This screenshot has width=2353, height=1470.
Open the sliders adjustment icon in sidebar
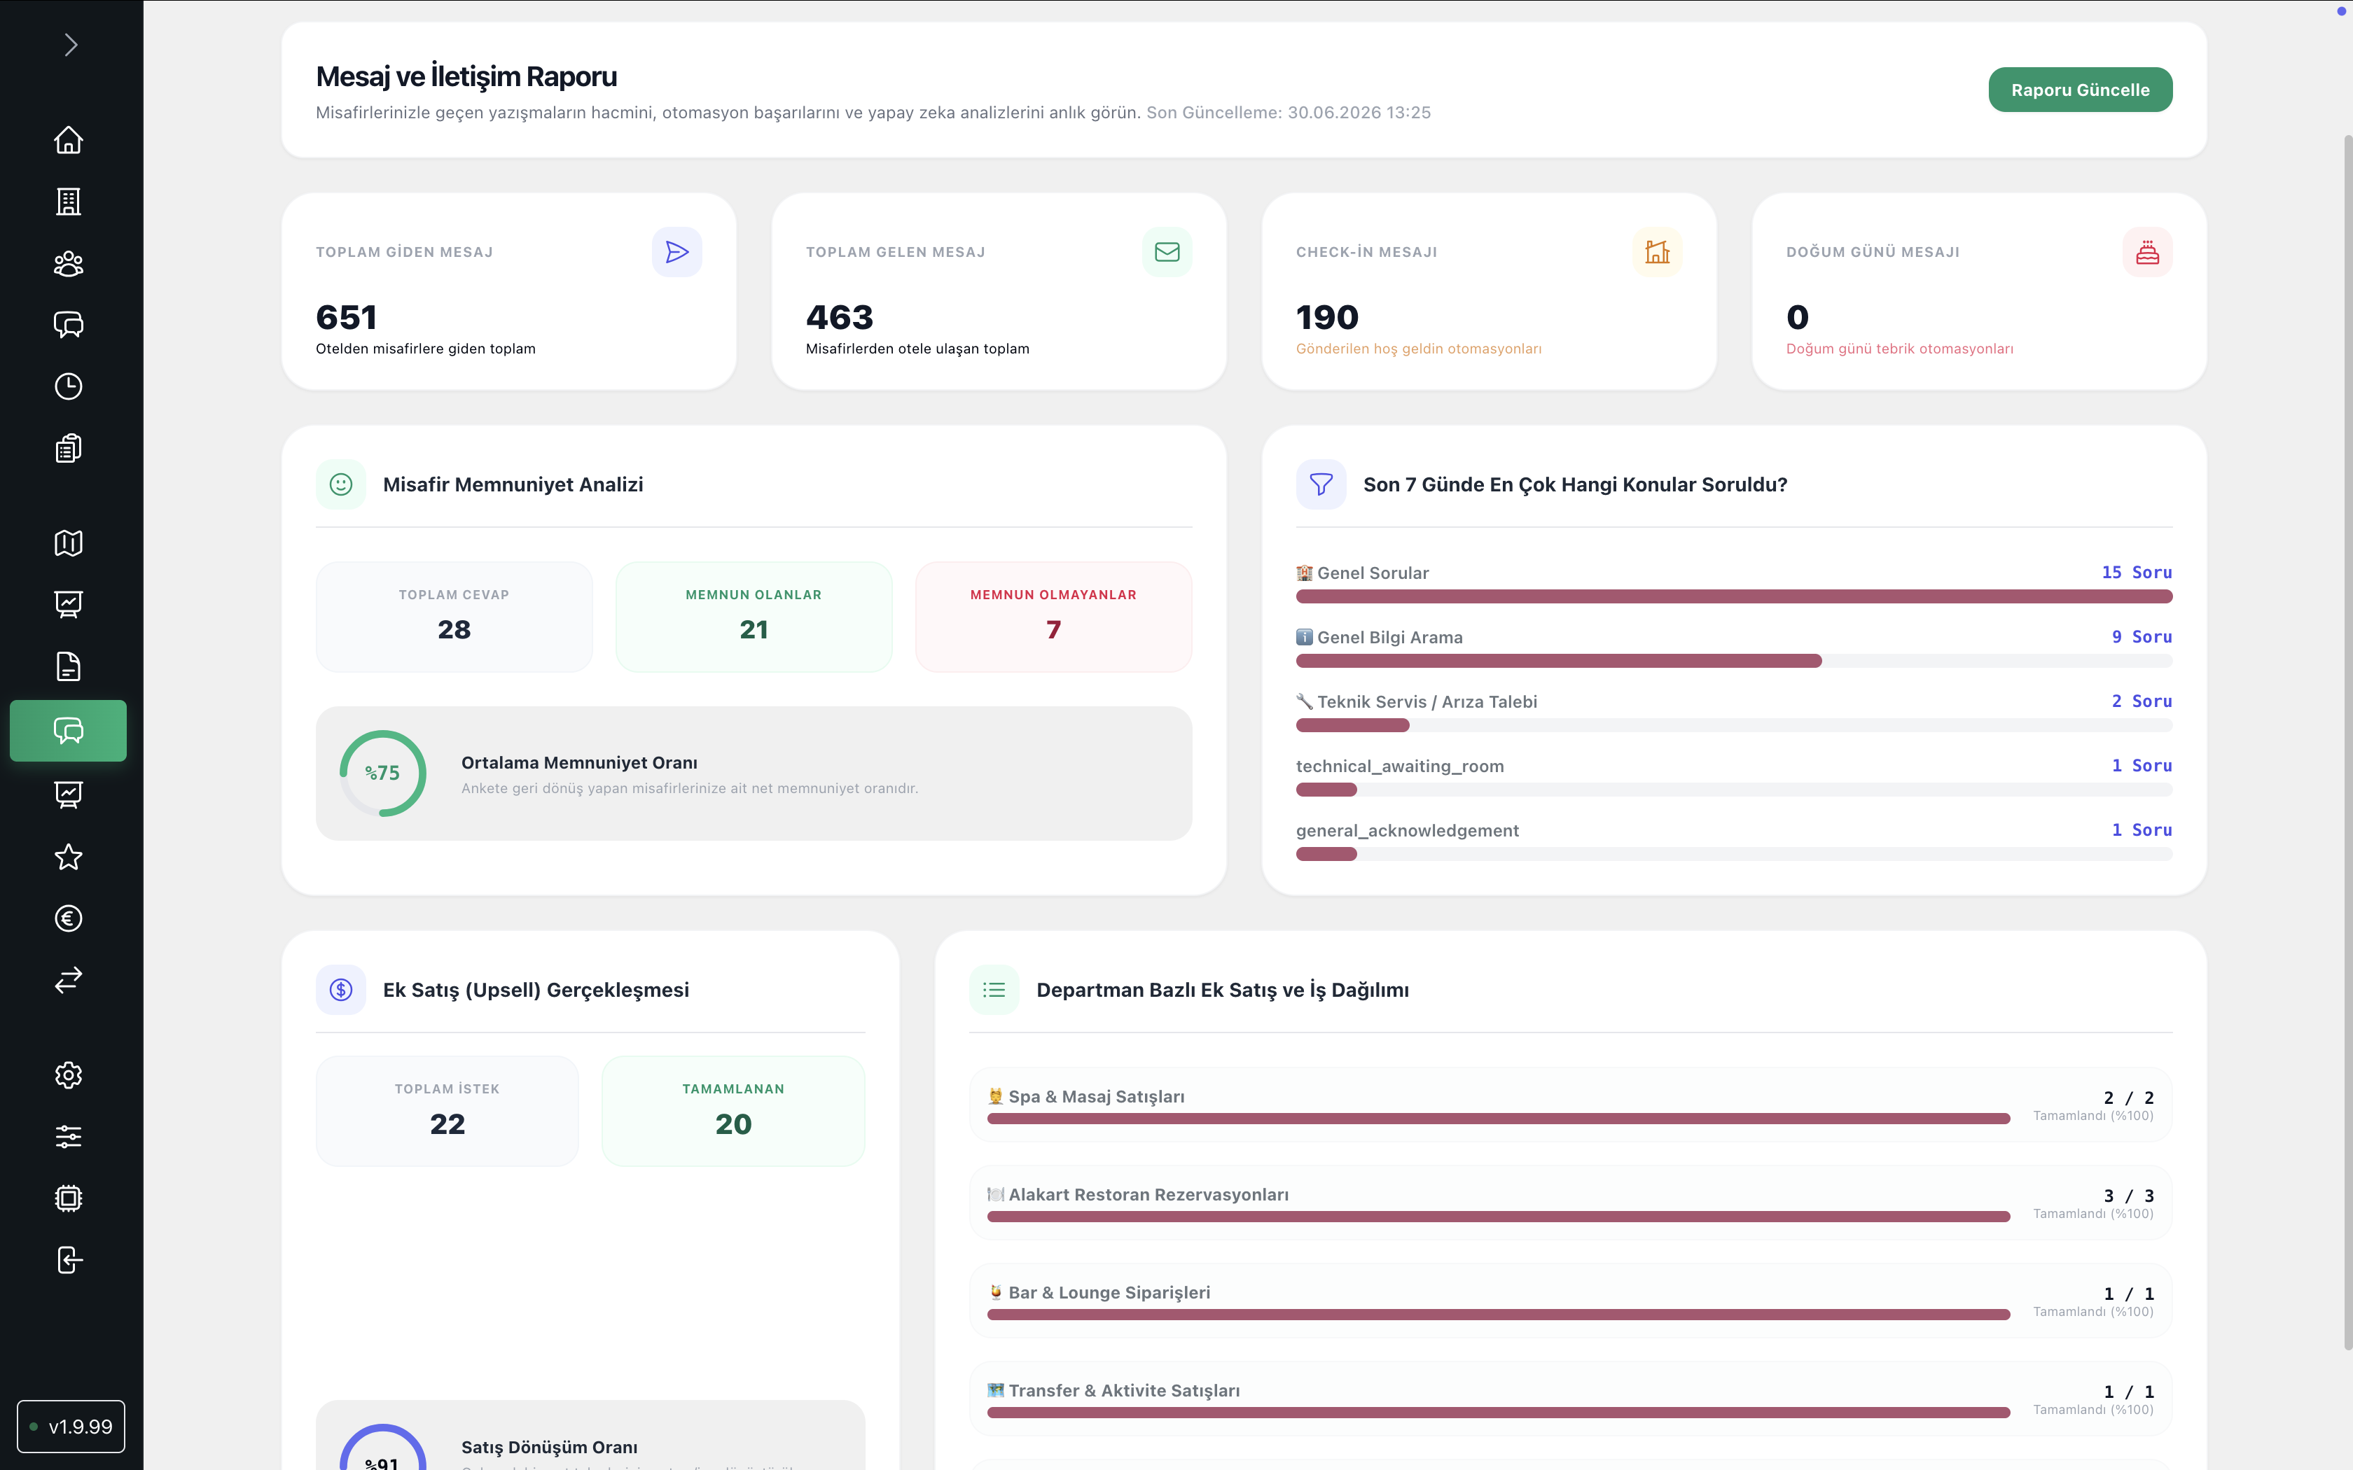[68, 1135]
